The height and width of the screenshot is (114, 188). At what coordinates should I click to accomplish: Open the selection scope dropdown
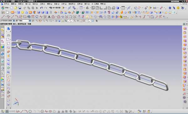click(x=23, y=21)
